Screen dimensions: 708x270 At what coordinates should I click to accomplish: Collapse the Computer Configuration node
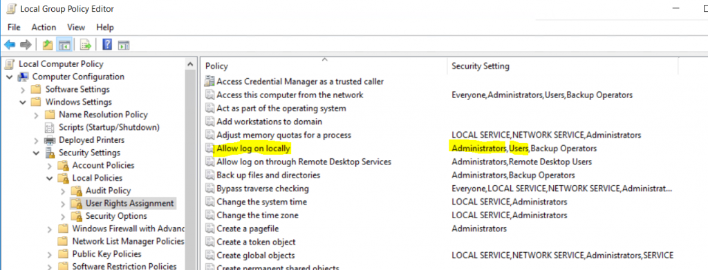[10, 77]
